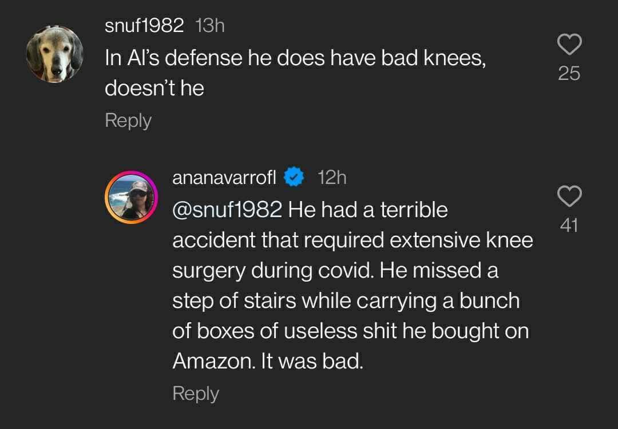Image resolution: width=618 pixels, height=429 pixels.
Task: Open snuf1982's profile via their username
Action: click(144, 25)
